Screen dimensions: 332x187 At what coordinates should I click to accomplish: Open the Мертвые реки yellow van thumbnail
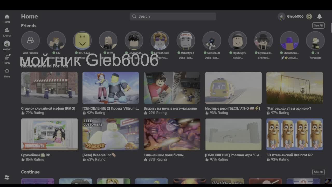pos(233,88)
